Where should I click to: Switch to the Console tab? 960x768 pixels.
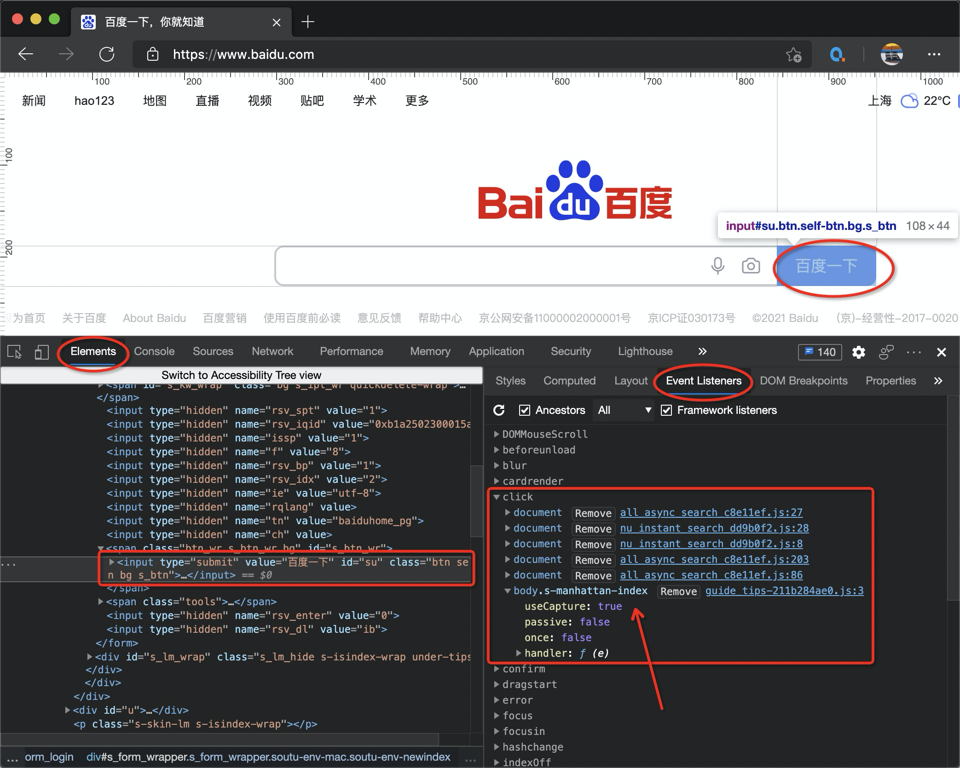click(x=154, y=351)
